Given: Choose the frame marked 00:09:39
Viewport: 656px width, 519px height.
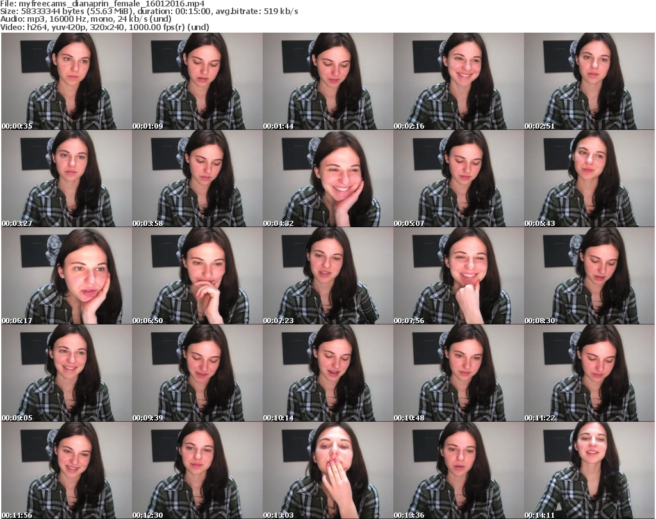Looking at the screenshot, I should pos(197,373).
